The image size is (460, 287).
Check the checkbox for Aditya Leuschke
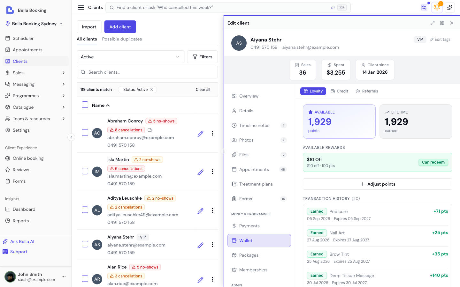(x=85, y=210)
